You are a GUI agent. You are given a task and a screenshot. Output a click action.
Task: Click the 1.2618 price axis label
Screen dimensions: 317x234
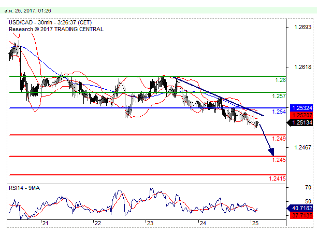coord(302,67)
